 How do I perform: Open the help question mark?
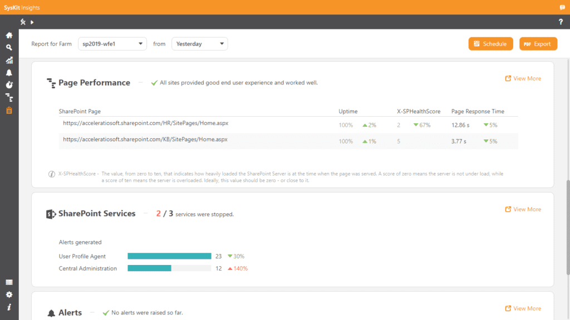coord(561,22)
